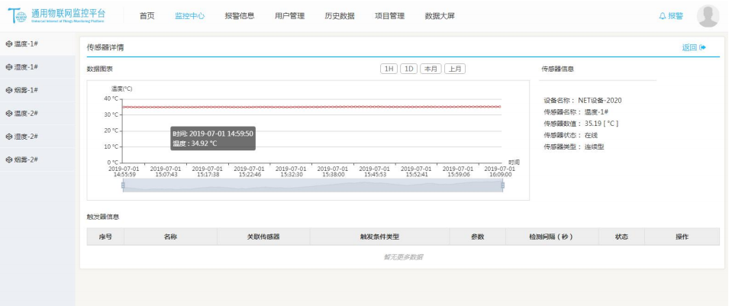Open the 历史数据 menu item
Image resolution: width=729 pixels, height=306 pixels.
click(339, 16)
